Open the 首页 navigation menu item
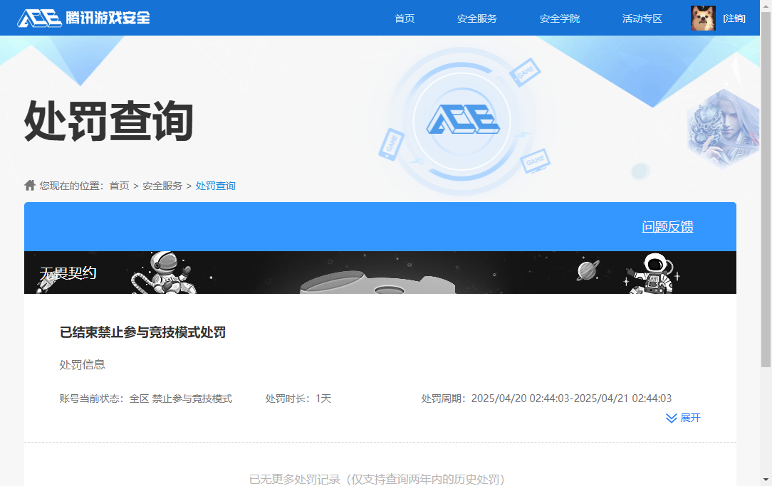Screen dimensions: 772x486 tap(405, 19)
